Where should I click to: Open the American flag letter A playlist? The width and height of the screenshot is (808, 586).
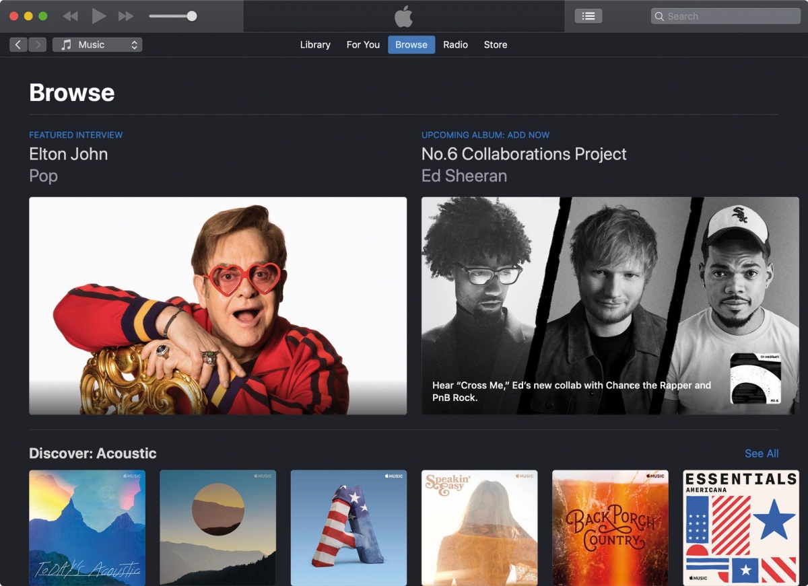tap(349, 528)
